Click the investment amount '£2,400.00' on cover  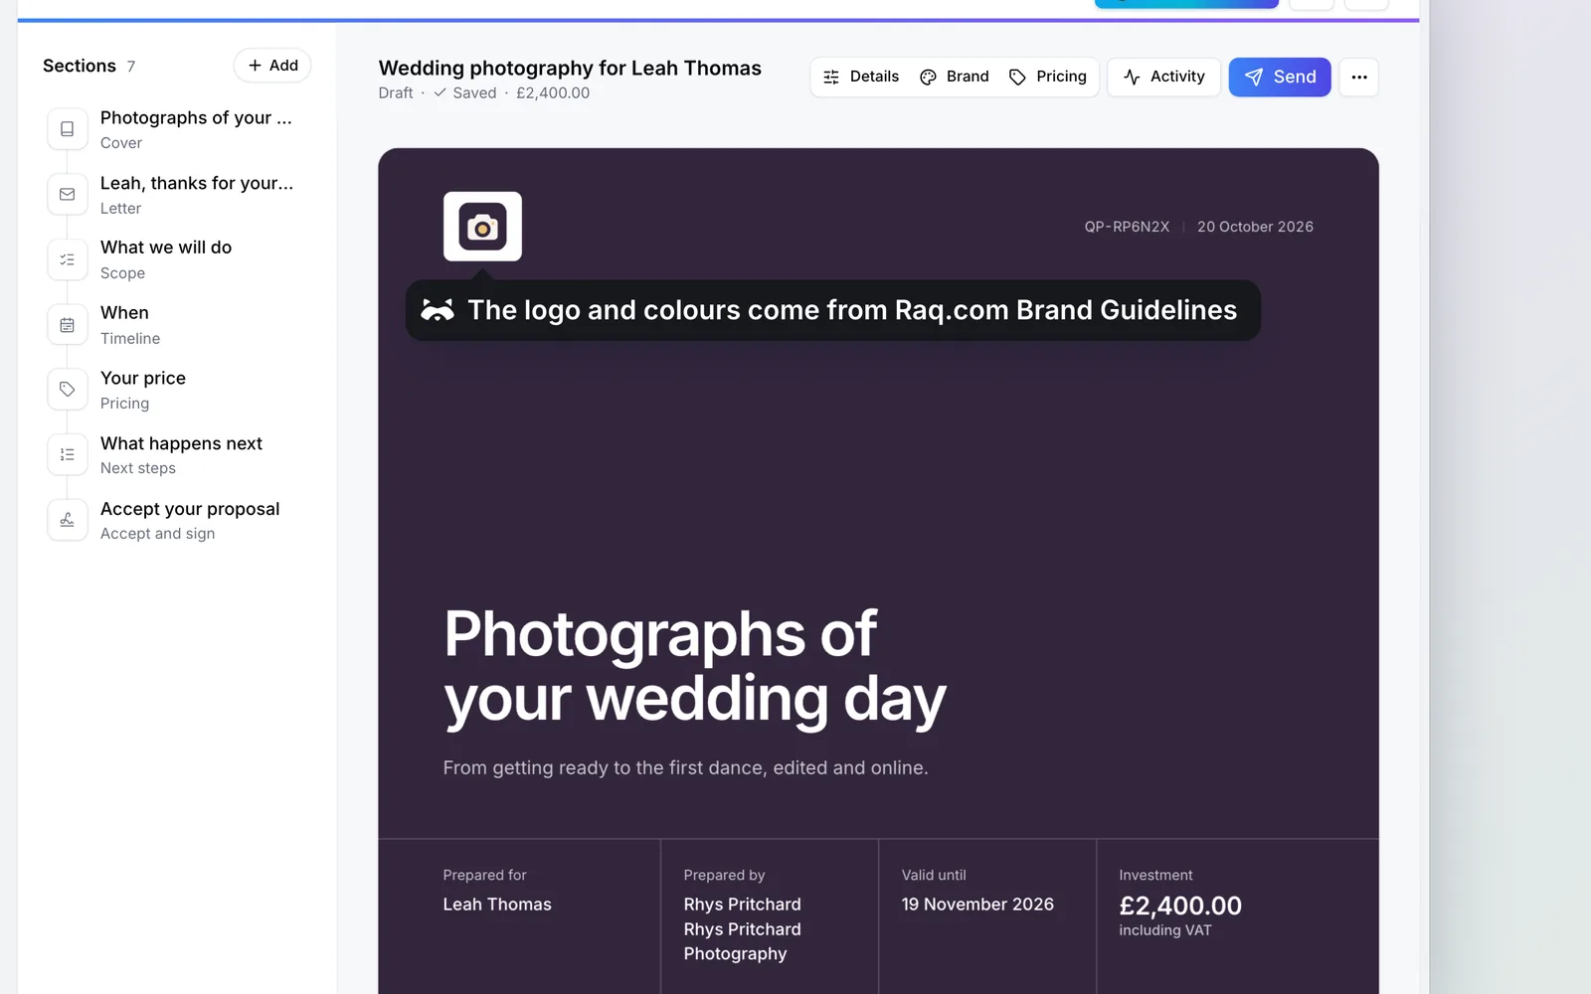[1180, 906]
